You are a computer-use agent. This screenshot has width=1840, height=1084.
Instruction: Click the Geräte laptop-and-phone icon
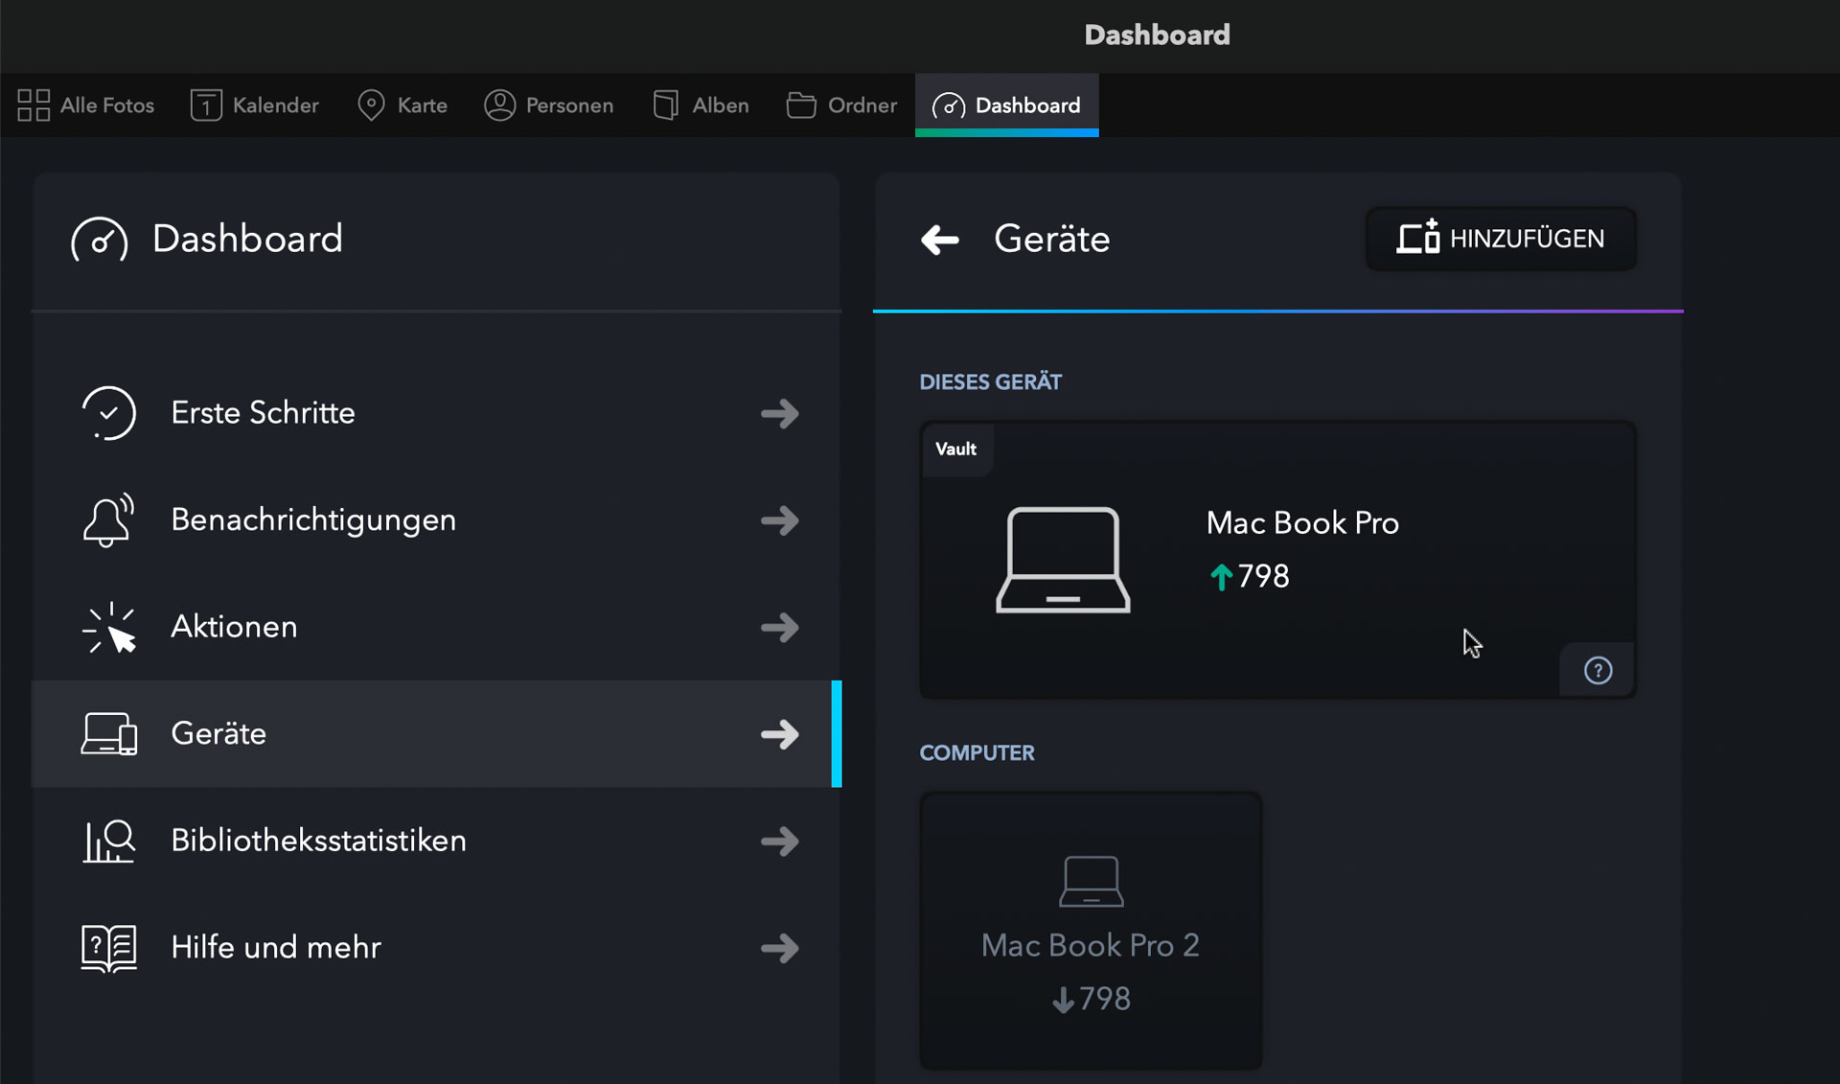(108, 734)
